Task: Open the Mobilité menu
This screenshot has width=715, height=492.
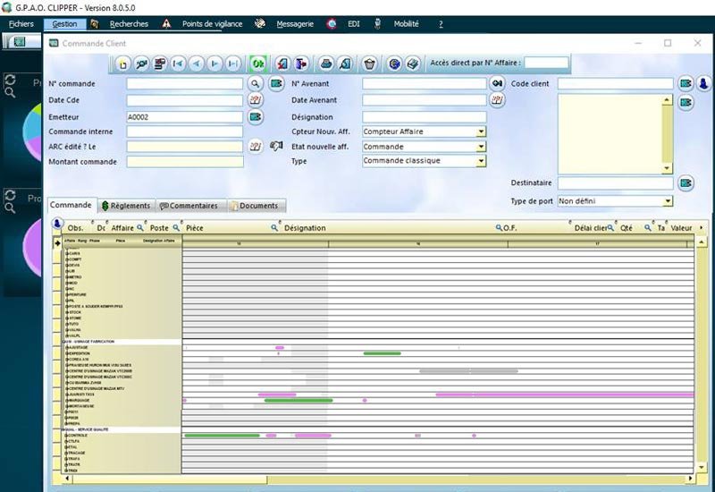Action: click(x=407, y=24)
